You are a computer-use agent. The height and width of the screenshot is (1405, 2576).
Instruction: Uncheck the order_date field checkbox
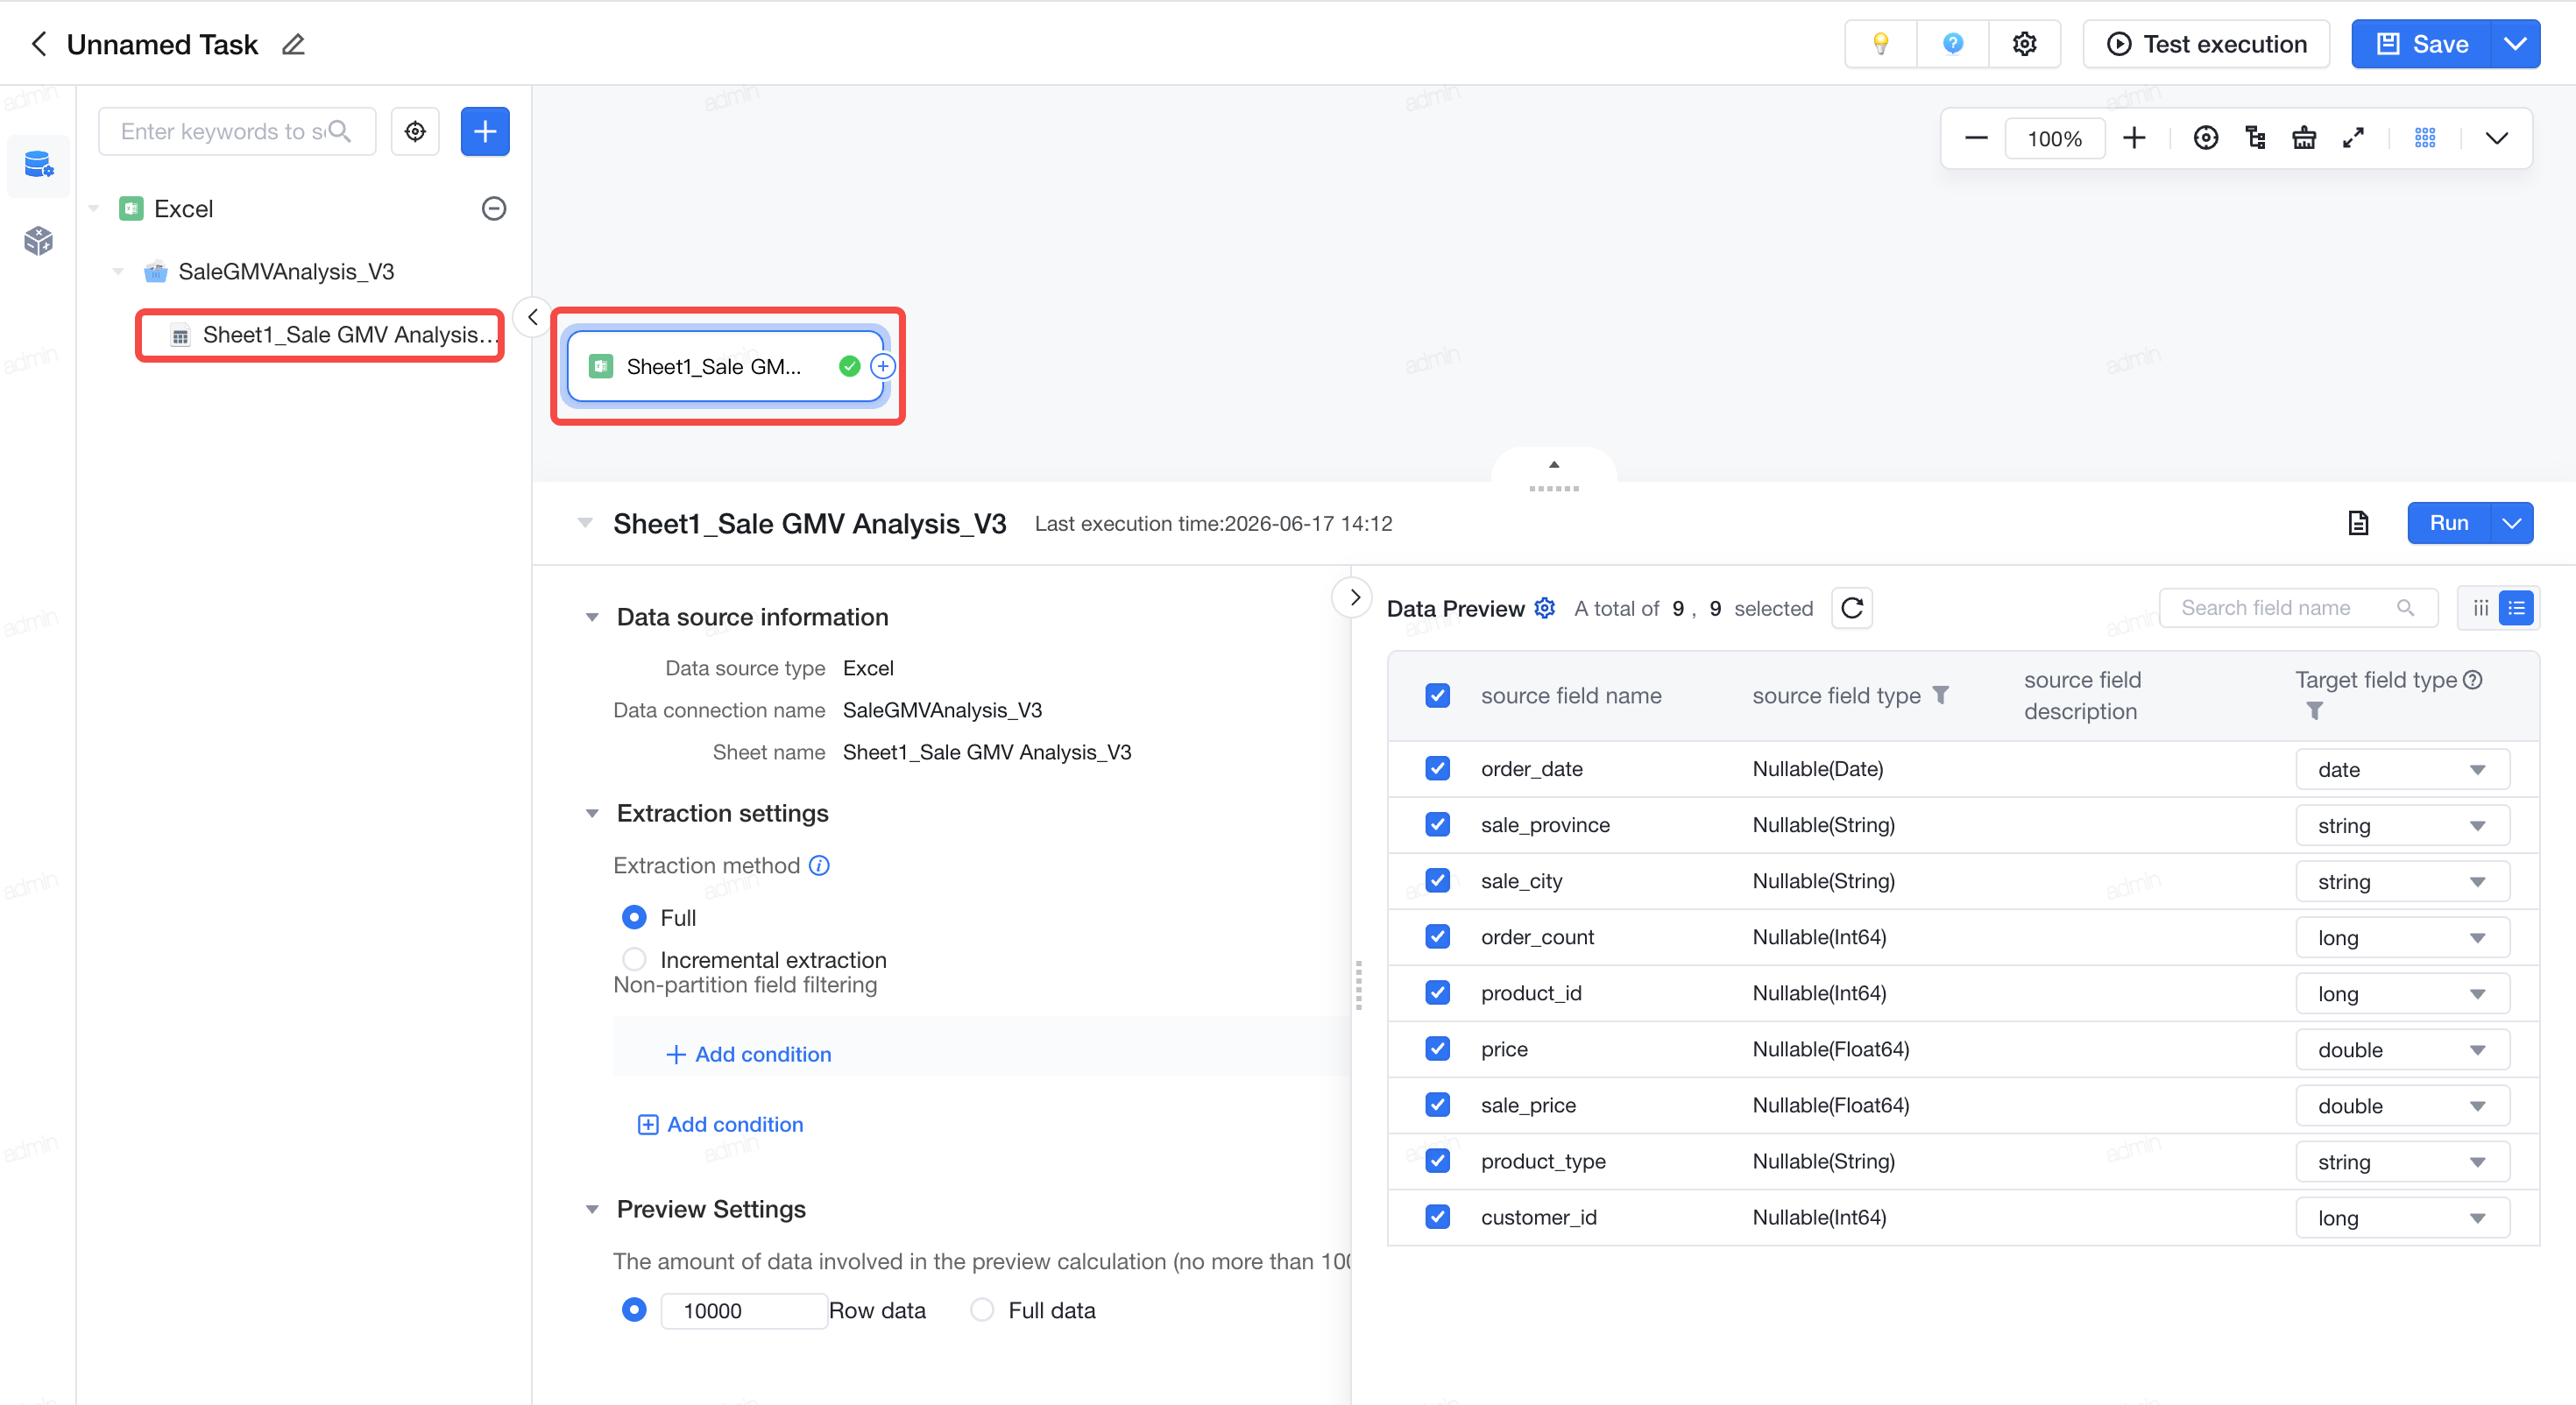click(1437, 768)
